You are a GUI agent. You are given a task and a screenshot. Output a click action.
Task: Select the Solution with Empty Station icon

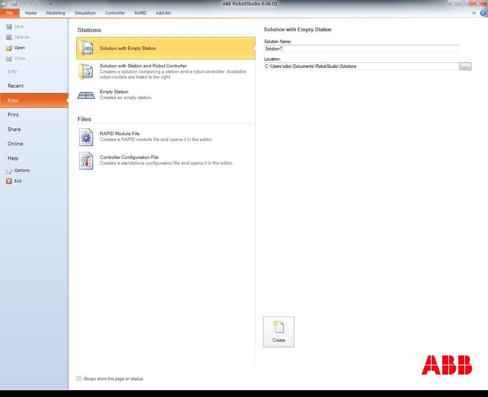coord(87,49)
